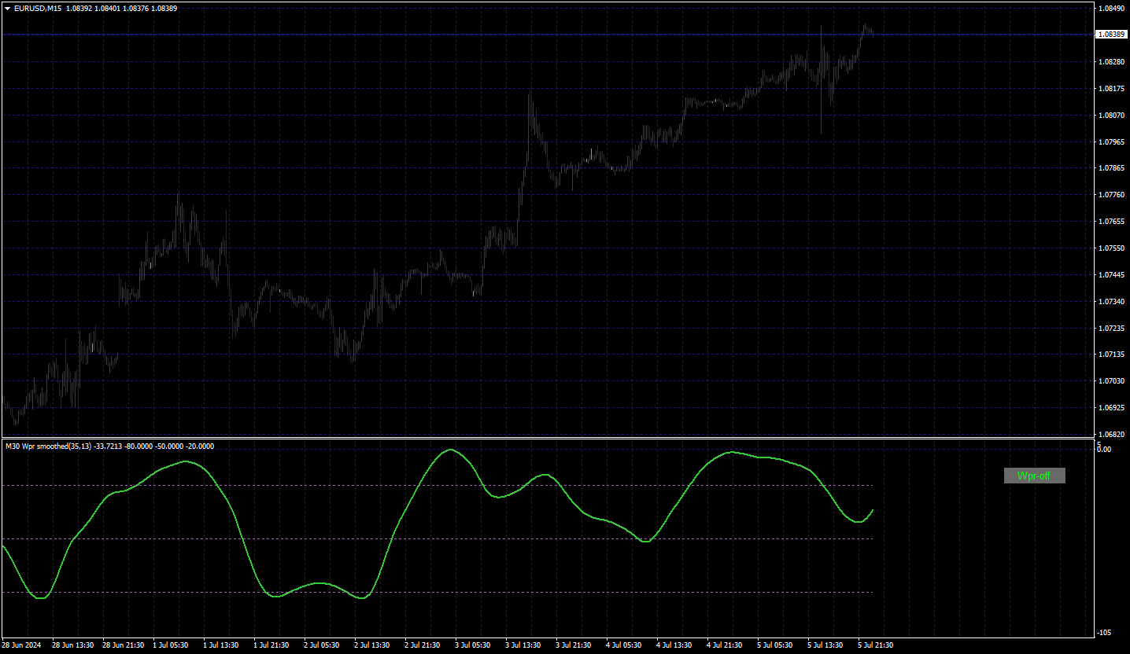Click the 1 Jul 05:30 time label
Screen dimensions: 1130x654
coord(171,645)
